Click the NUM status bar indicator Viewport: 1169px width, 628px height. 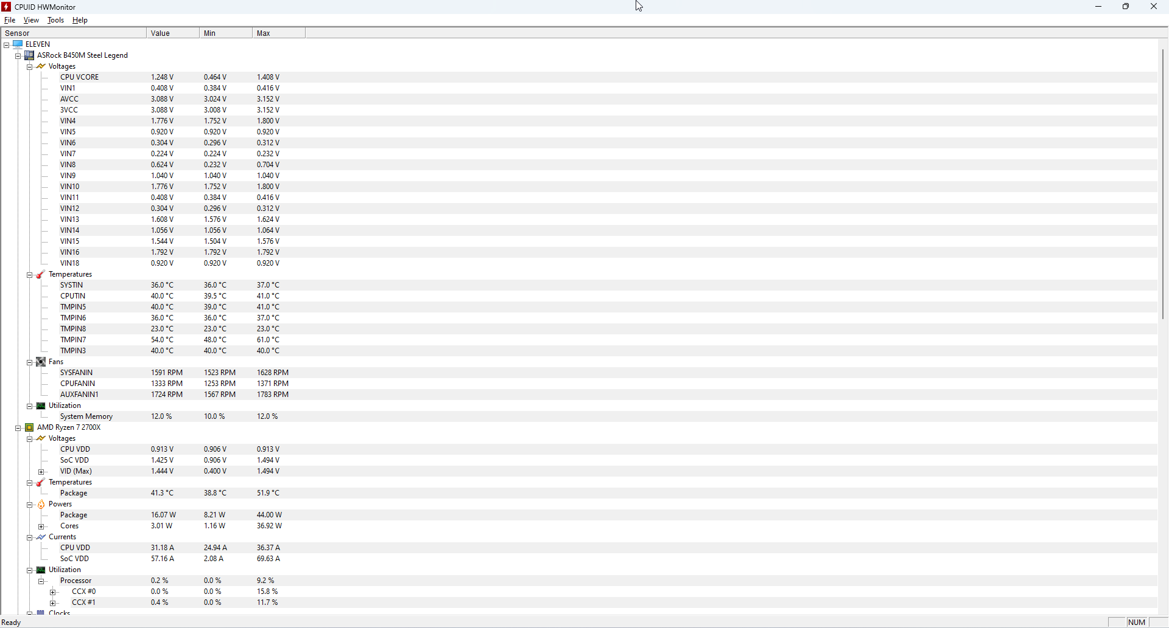1137,623
